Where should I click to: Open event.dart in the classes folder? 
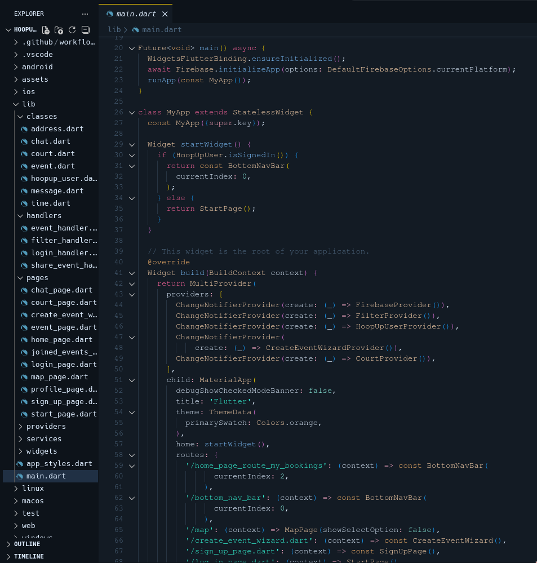52,166
